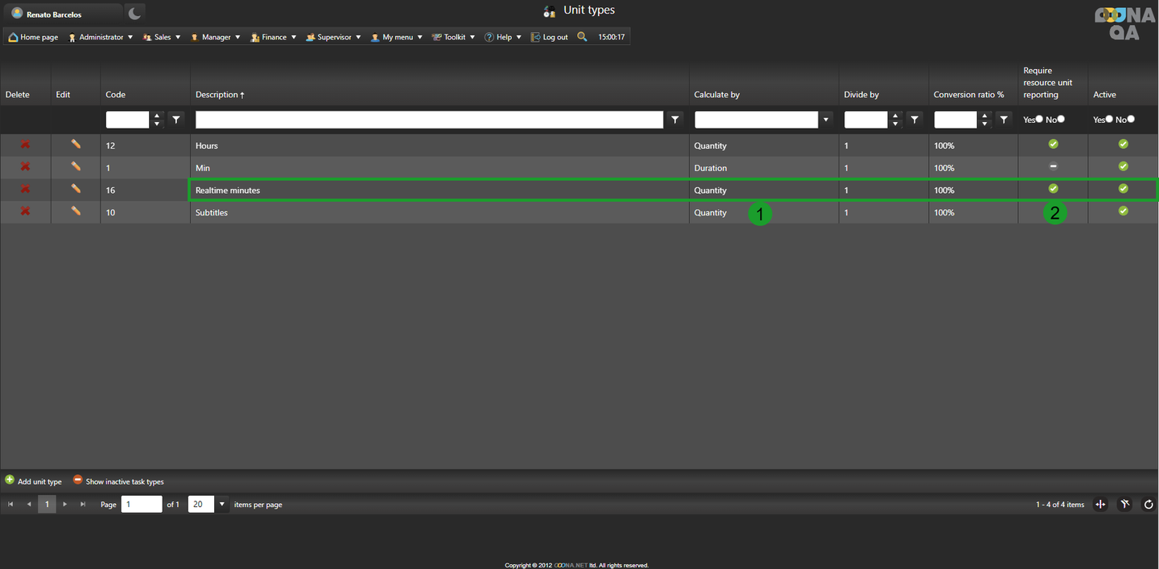The width and height of the screenshot is (1159, 569).
Task: Open the Toolkit menu
Action: (x=454, y=37)
